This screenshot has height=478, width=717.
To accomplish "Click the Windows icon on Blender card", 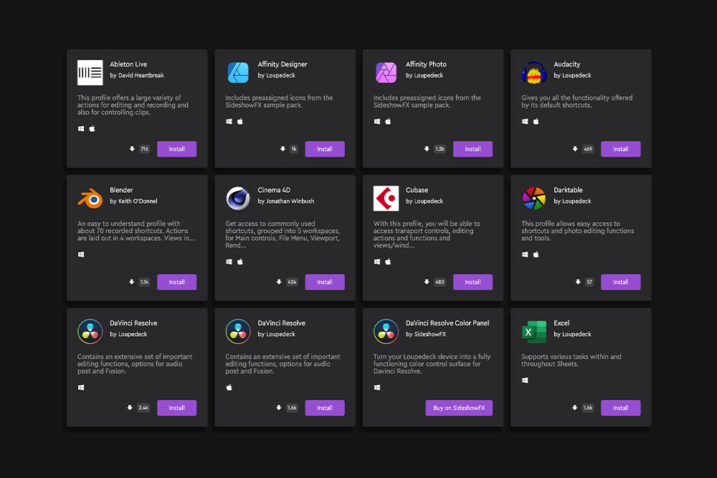I will click(x=81, y=254).
